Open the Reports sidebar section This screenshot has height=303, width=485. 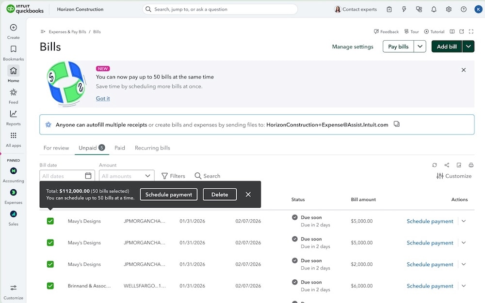point(13,117)
